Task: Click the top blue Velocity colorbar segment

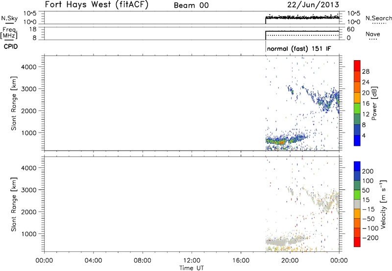Action: 357,166
